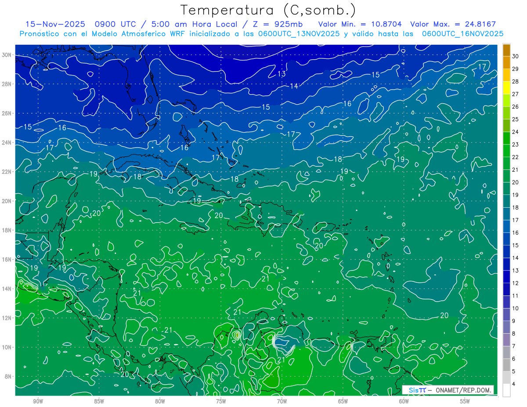Click the purple color scale swatch between 7 and 8

tap(506, 340)
